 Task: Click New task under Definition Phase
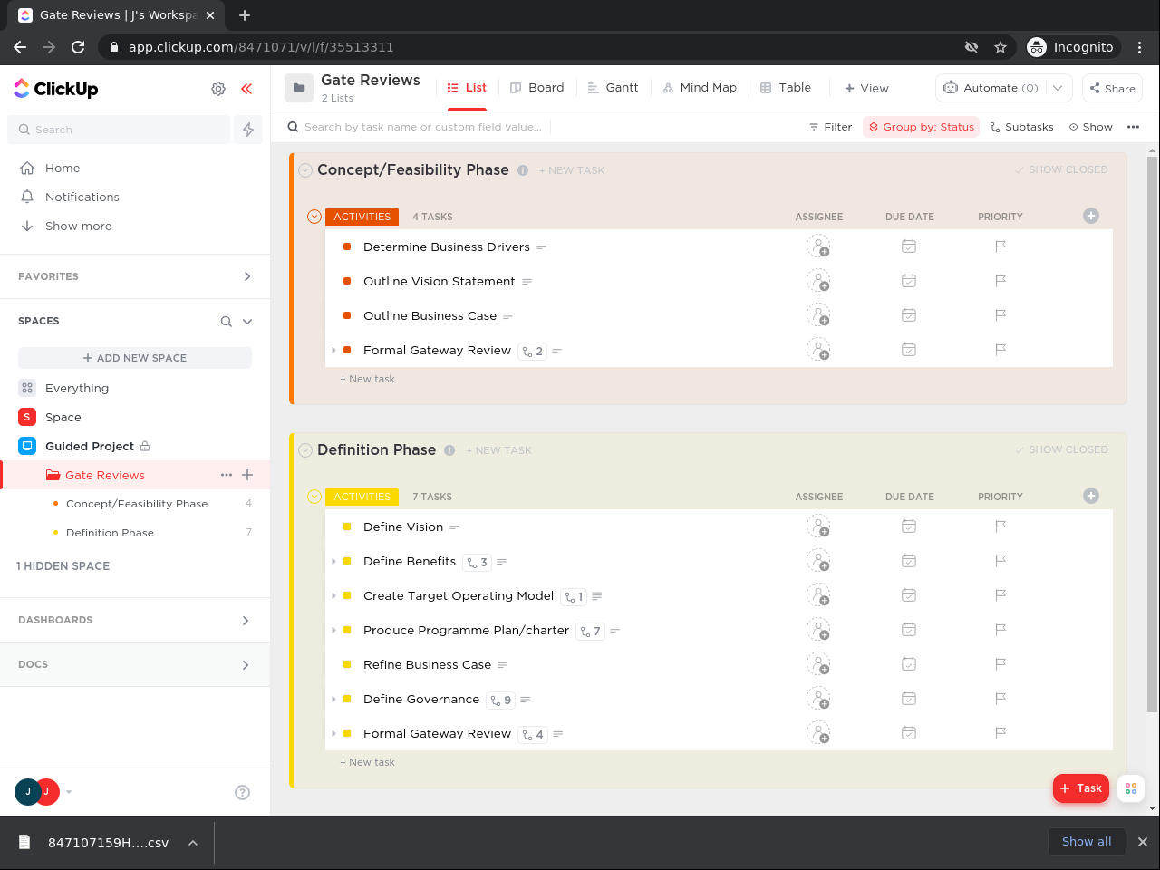367,762
